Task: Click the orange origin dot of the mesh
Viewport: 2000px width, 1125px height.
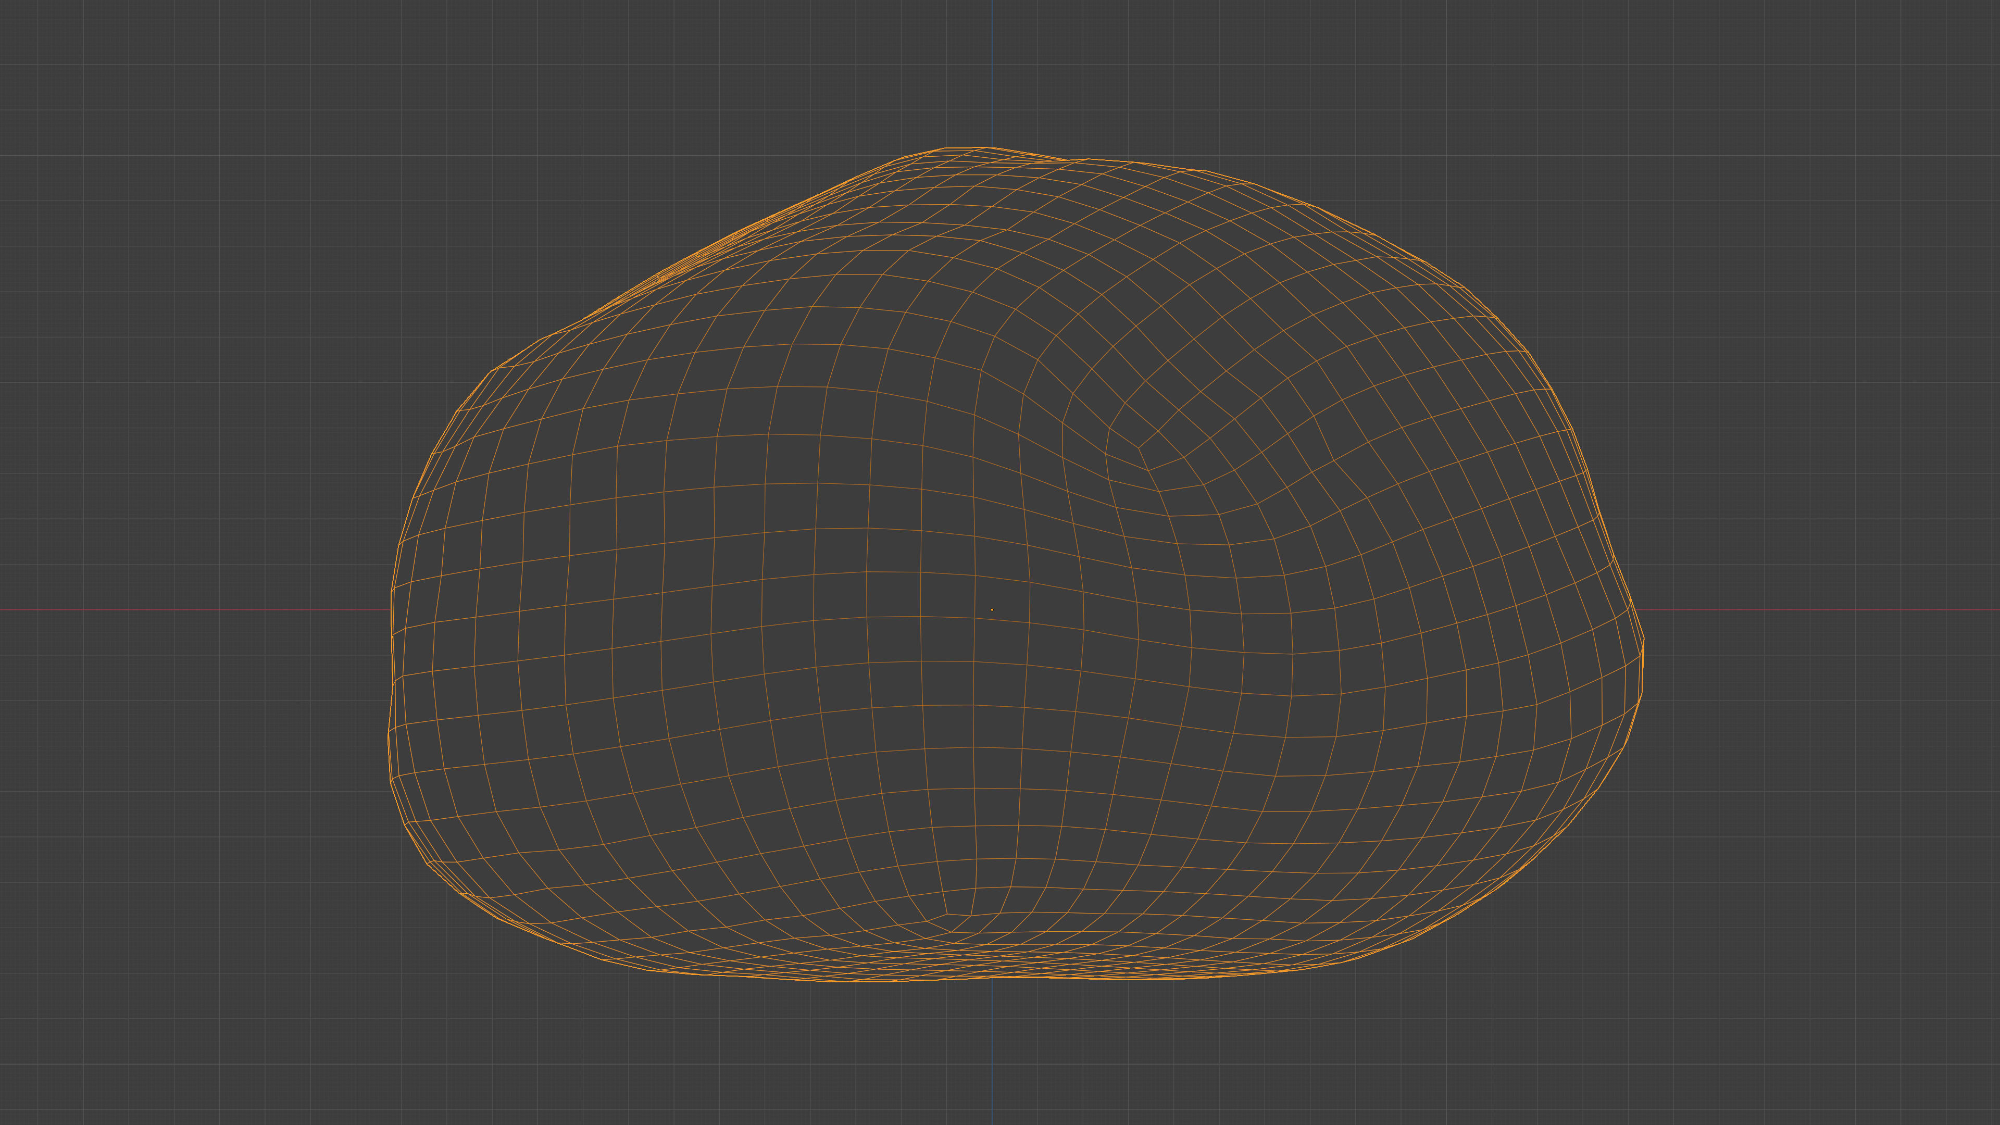Action: (992, 609)
